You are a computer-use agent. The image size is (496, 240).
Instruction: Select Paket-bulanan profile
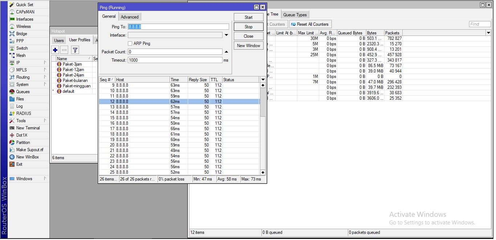coord(74,80)
